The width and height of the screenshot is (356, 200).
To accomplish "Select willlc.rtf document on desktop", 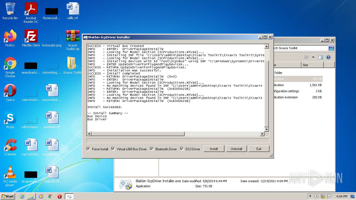I will [x=73, y=11].
